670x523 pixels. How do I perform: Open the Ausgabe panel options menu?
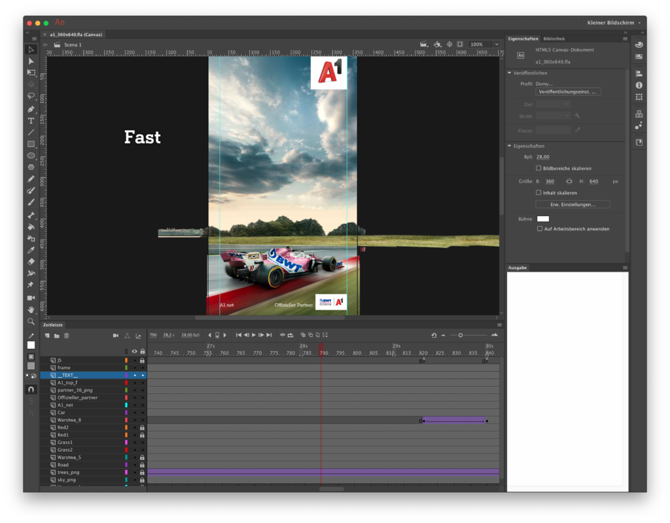click(x=625, y=268)
